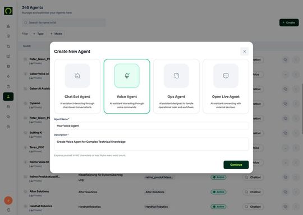303x215 pixels.
Task: Click the Voice Agent microphone icon
Action: point(127,76)
